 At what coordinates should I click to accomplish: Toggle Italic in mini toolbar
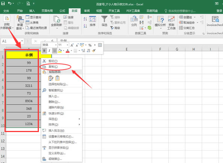coord(49,51)
